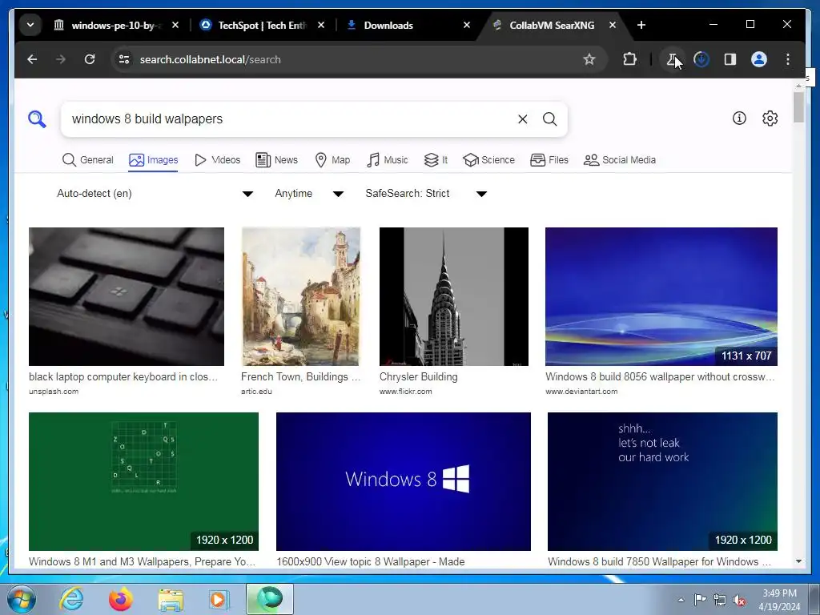Viewport: 820px width, 615px height.
Task: Submit search with magnifier button
Action: (549, 119)
